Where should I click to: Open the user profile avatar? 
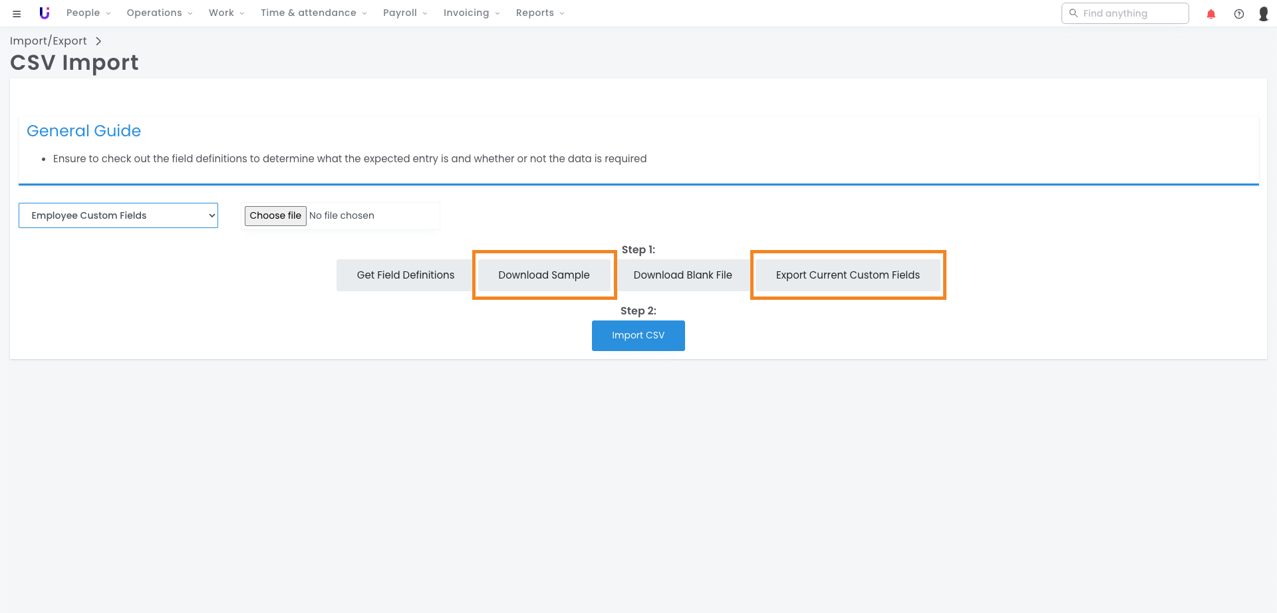(1263, 14)
